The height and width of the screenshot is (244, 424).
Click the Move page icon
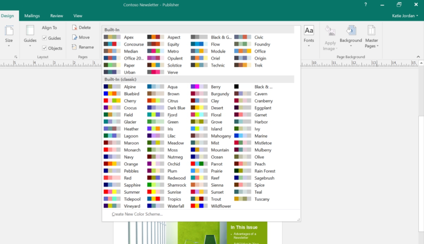74,37
